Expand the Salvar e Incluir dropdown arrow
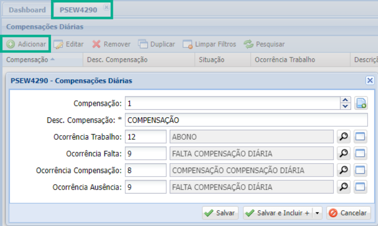The width and height of the screenshot is (378, 226). [x=318, y=213]
